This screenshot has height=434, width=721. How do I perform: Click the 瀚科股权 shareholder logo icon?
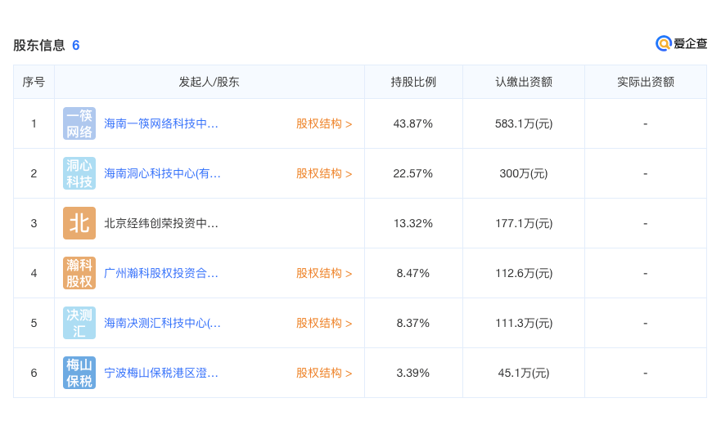click(79, 273)
